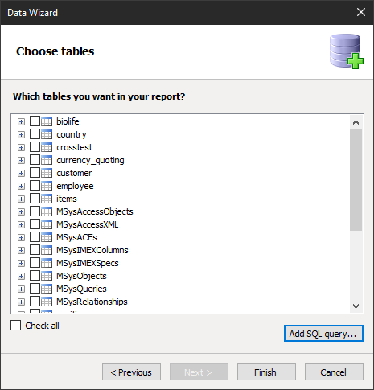374x390 pixels.
Task: Click the MSysQueries table icon
Action: coord(47,289)
